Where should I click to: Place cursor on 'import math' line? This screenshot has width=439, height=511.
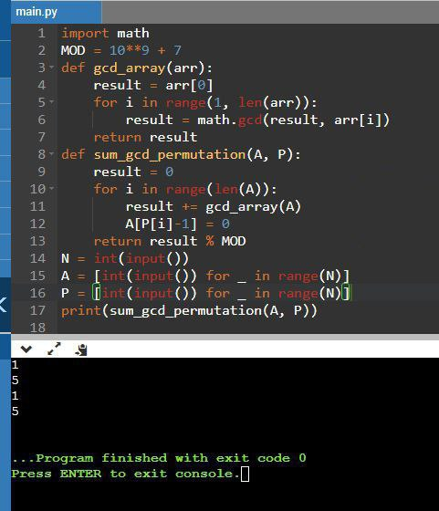pyautogui.click(x=105, y=33)
